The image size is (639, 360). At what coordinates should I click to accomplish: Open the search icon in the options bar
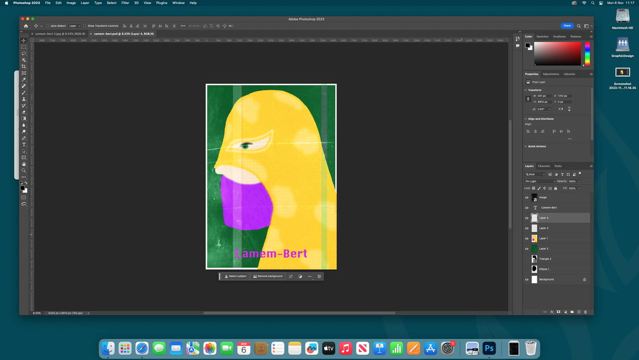(579, 26)
